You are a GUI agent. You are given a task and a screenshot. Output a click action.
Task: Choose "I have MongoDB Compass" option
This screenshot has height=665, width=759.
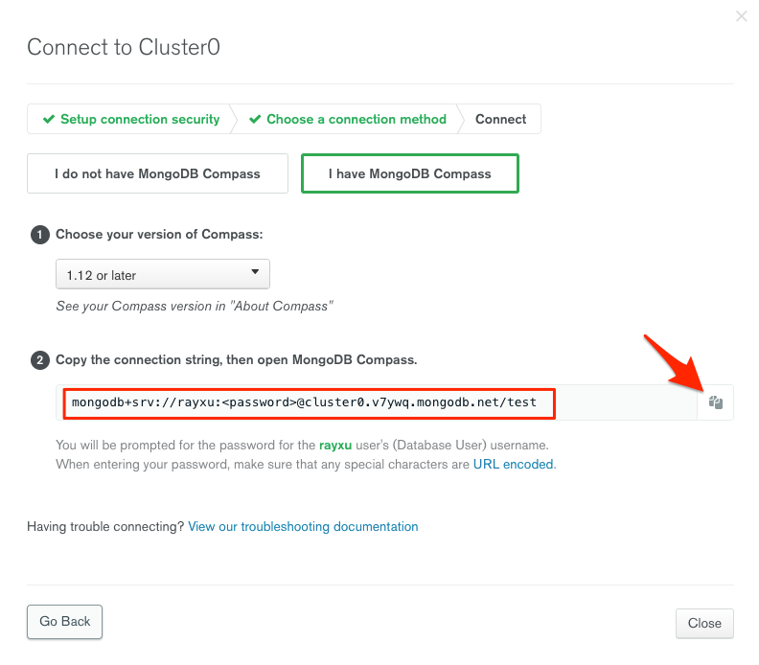click(x=410, y=173)
